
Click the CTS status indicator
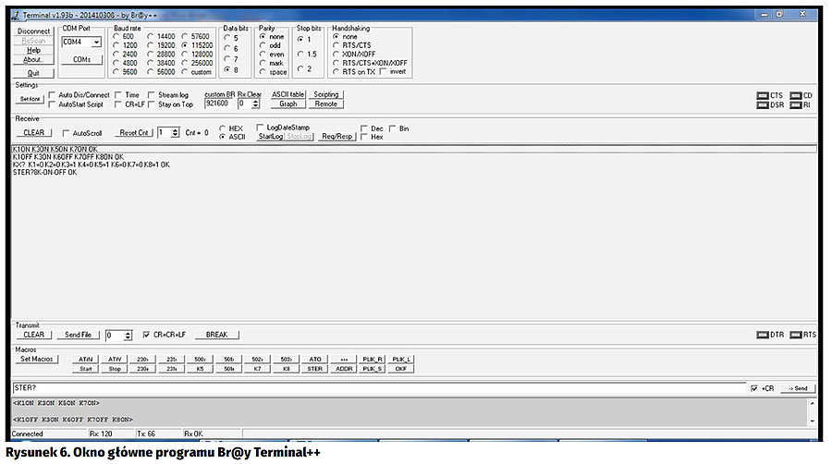tap(762, 95)
